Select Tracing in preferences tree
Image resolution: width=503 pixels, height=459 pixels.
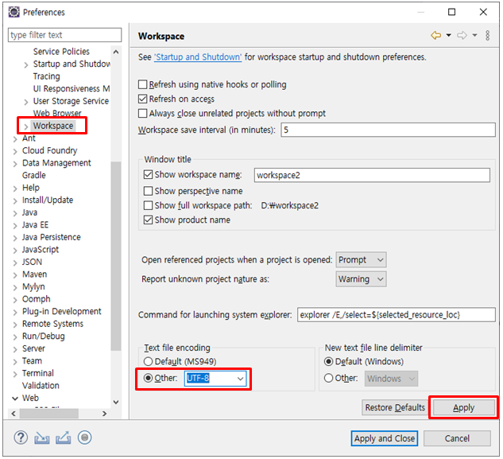coord(47,76)
